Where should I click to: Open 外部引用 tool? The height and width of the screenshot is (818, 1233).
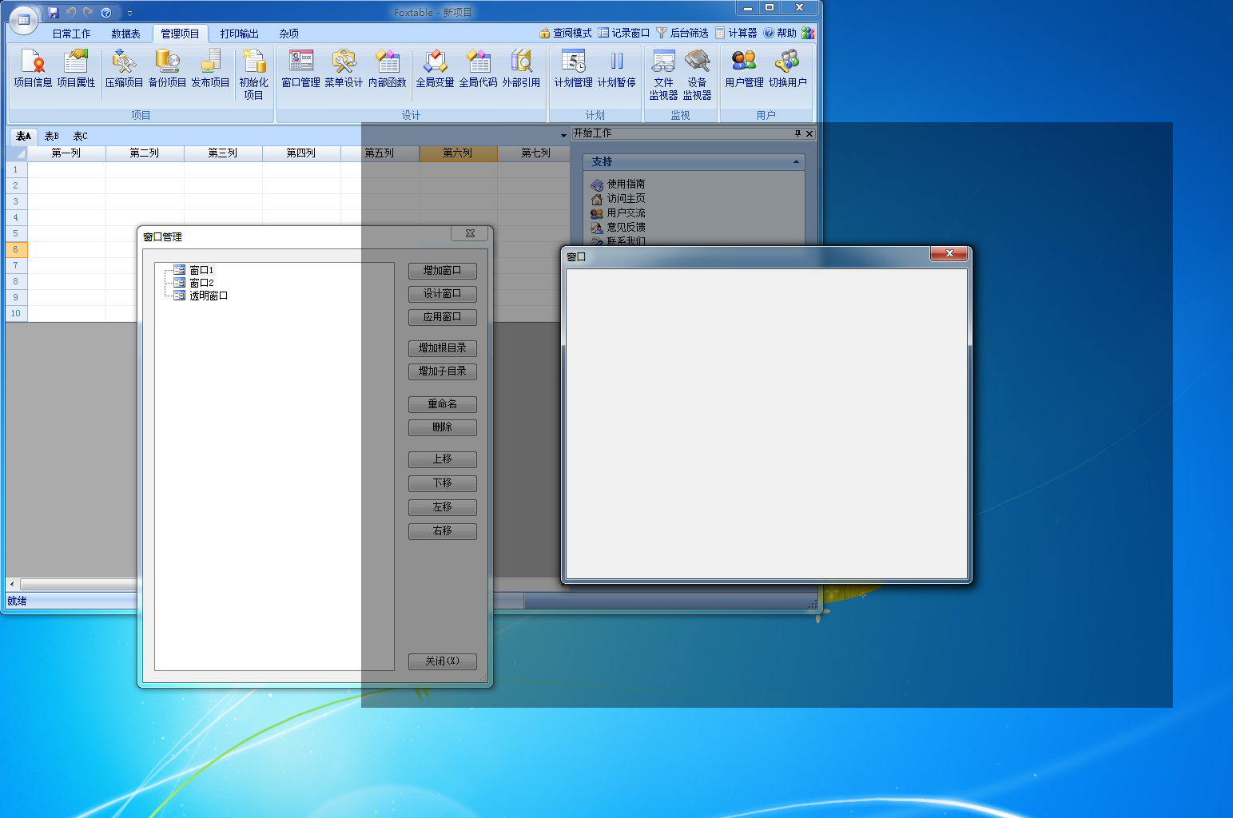point(521,69)
